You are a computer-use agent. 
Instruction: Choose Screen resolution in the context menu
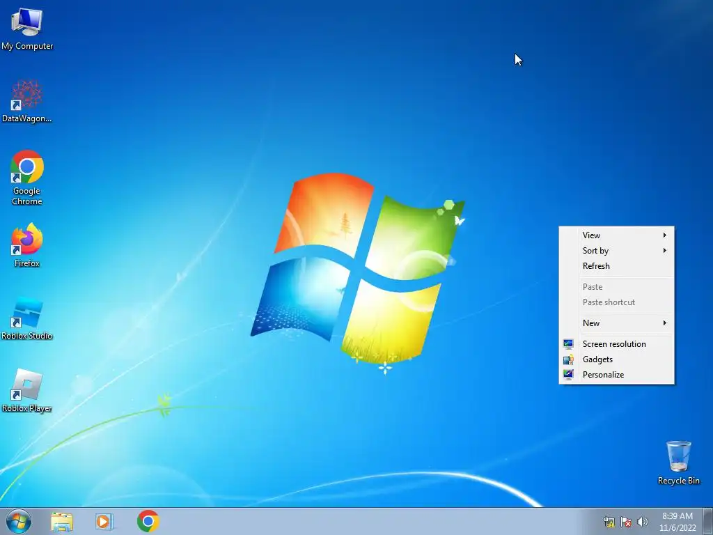pyautogui.click(x=617, y=344)
